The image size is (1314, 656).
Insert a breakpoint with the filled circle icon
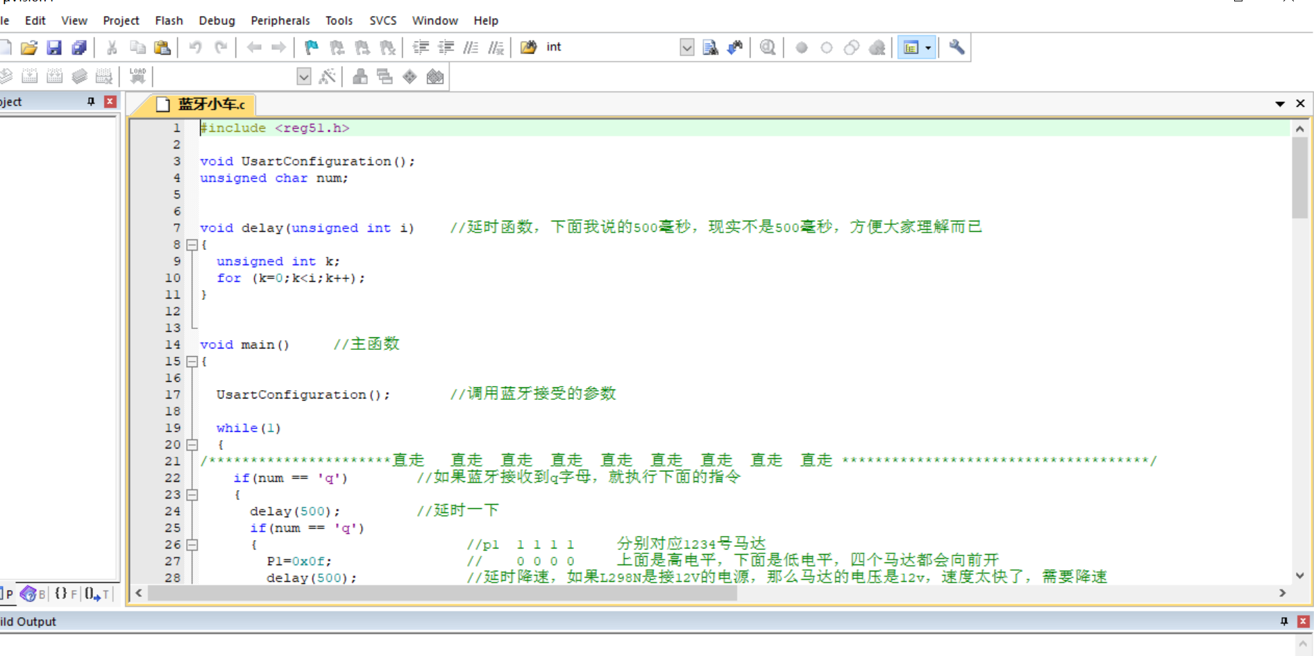(x=801, y=47)
